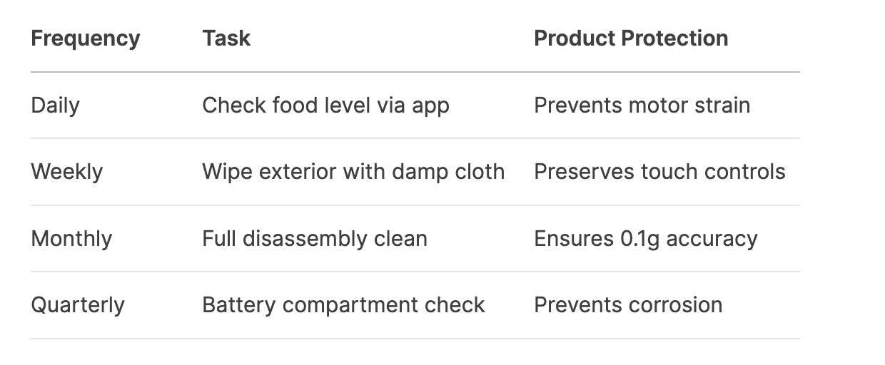Click the Quarterly frequency cell

(x=78, y=305)
